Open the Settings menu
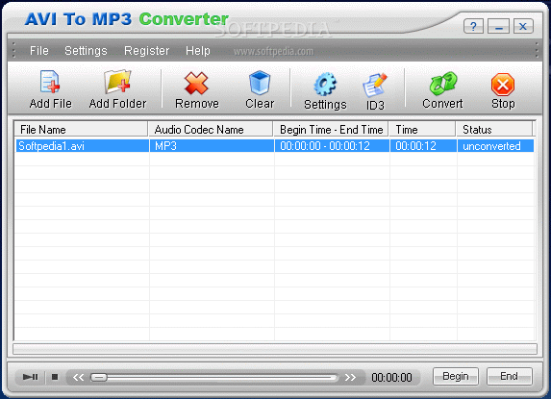The width and height of the screenshot is (551, 399). [86, 51]
